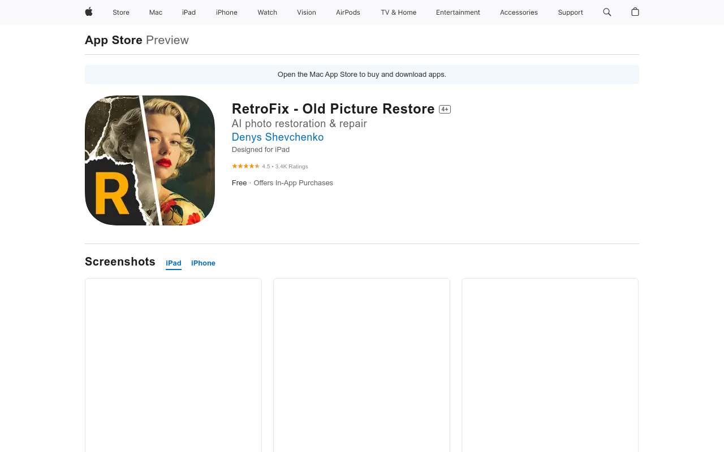Click the Screenshots section heading
Image resolution: width=724 pixels, height=452 pixels.
click(120, 262)
